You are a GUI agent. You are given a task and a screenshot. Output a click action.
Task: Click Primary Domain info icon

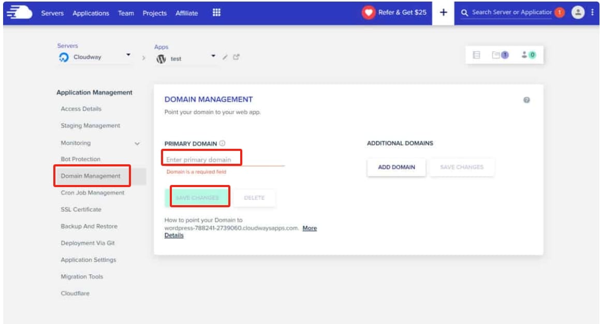pyautogui.click(x=222, y=143)
